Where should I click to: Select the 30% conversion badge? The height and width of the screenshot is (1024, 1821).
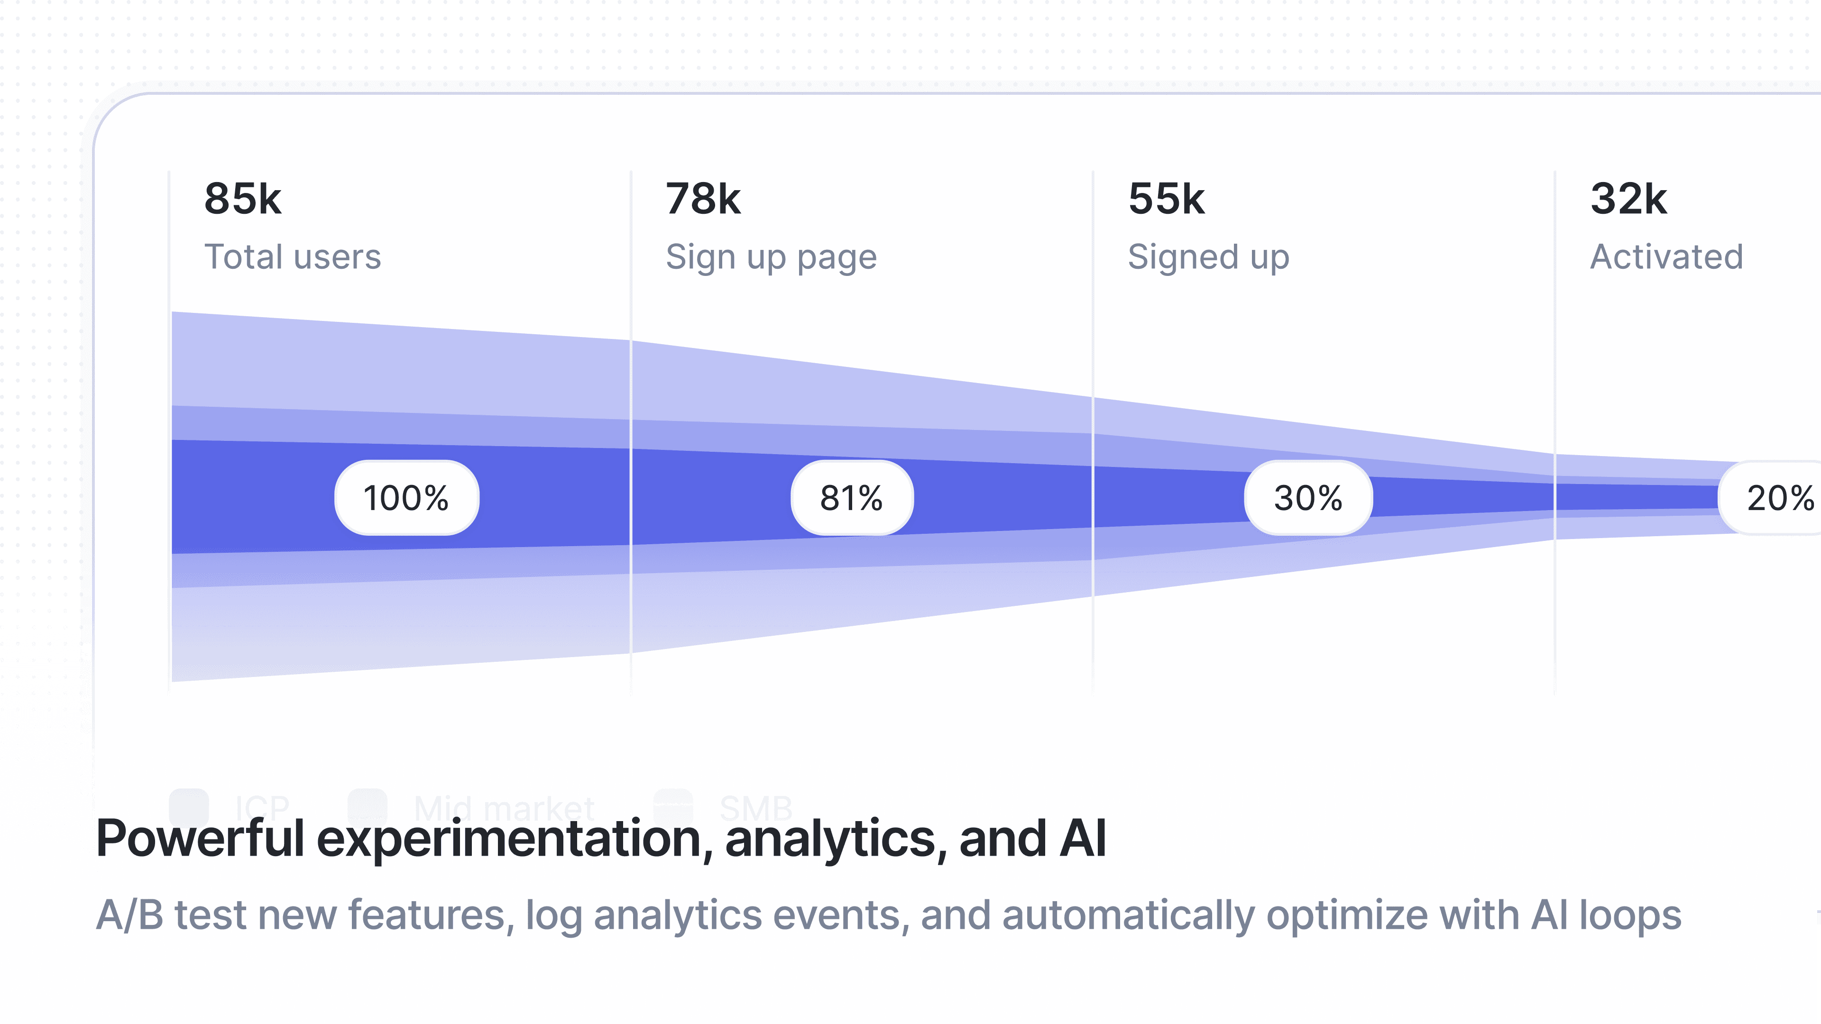coord(1308,498)
